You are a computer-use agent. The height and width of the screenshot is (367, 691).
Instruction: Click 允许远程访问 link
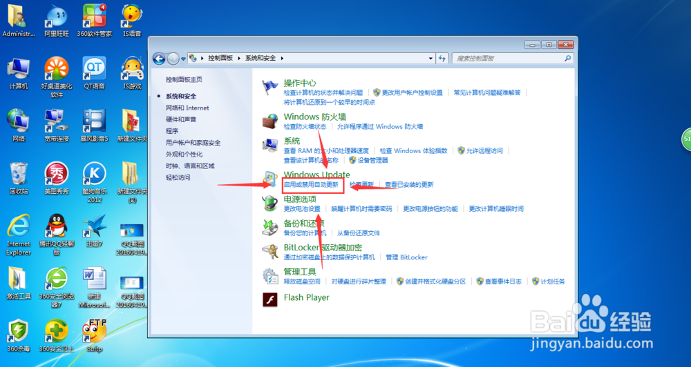[484, 150]
